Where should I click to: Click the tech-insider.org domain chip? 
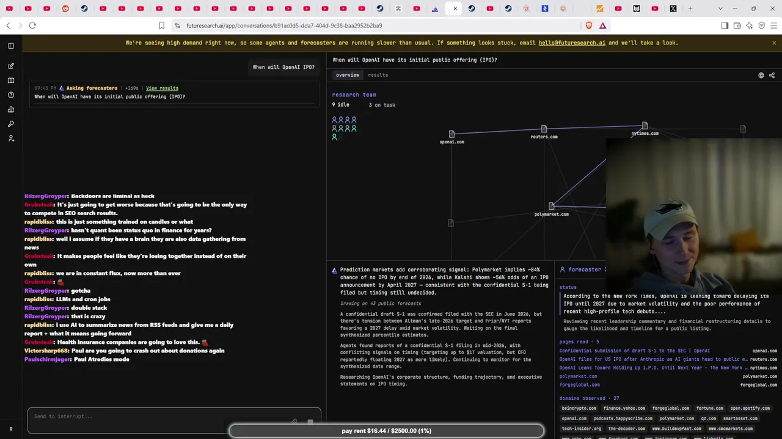(x=581, y=429)
